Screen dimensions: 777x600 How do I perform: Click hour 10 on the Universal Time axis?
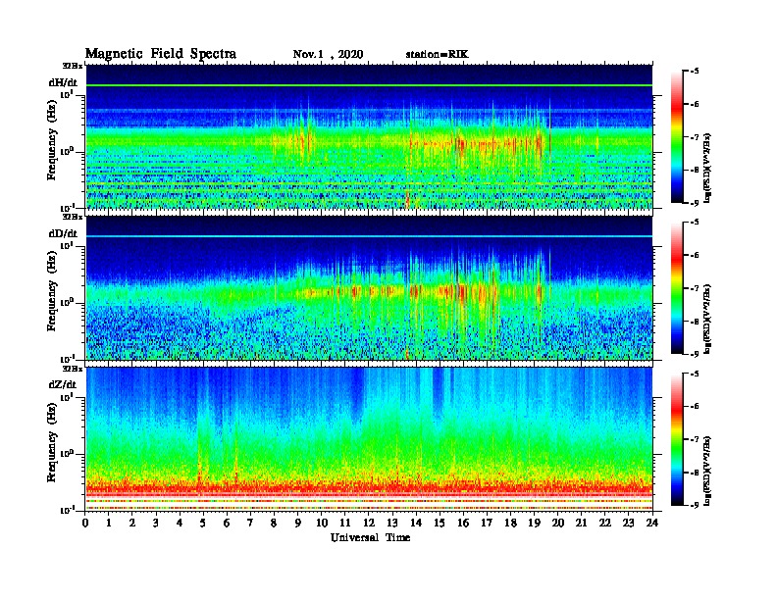[322, 524]
